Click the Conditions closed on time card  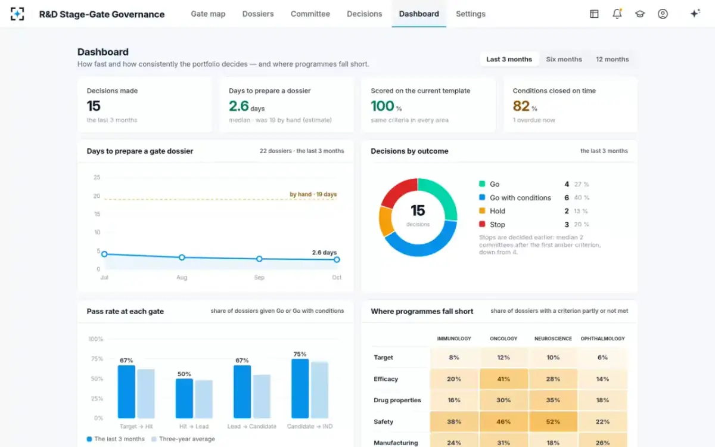570,105
